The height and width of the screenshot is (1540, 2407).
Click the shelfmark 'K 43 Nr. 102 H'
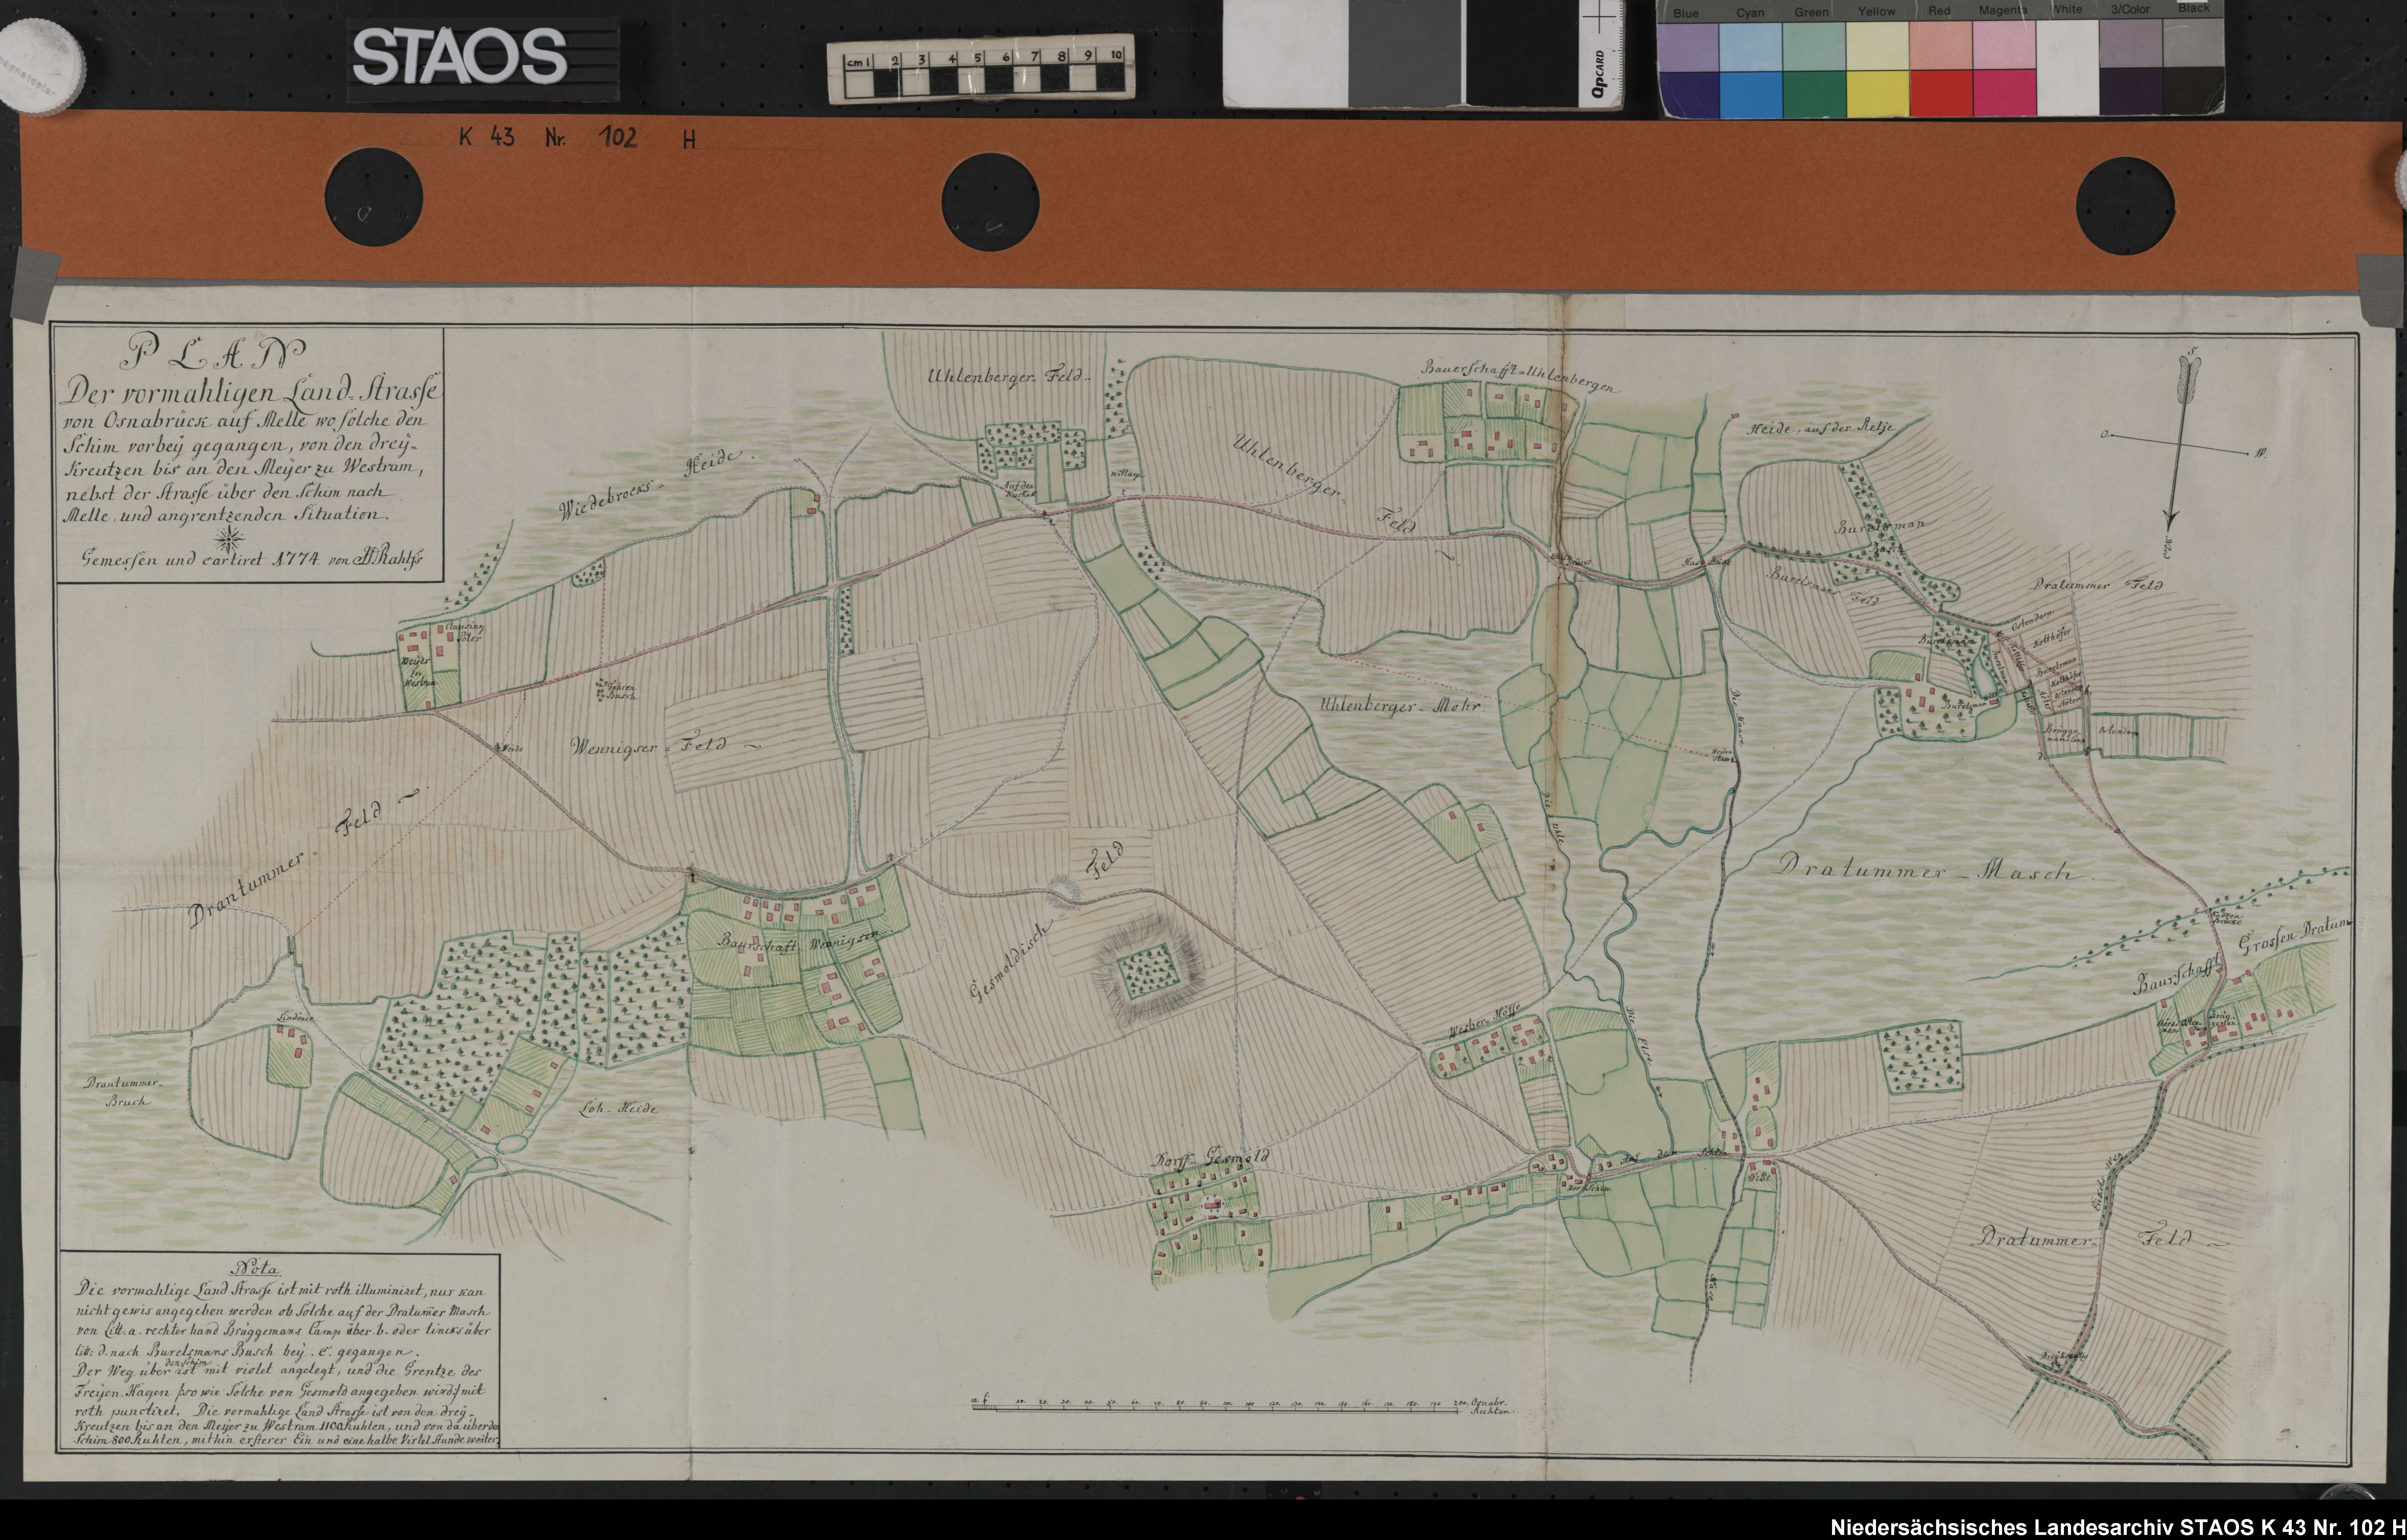(577, 138)
